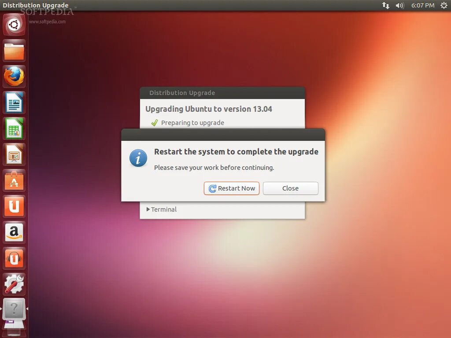451x338 pixels.
Task: Select the question-mark Distribution Upgrade launcher
Action: point(14,309)
